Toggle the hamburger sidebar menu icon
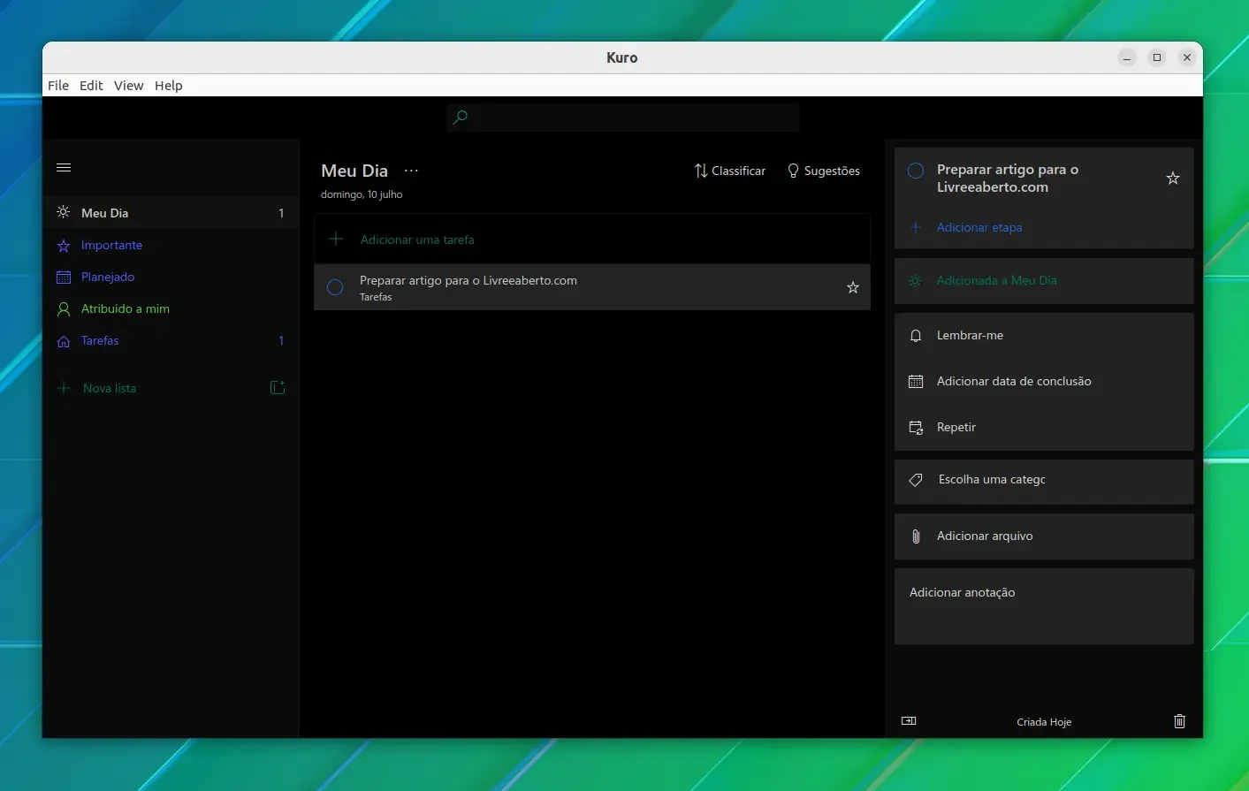Screen dimensions: 1249x791 [64, 167]
